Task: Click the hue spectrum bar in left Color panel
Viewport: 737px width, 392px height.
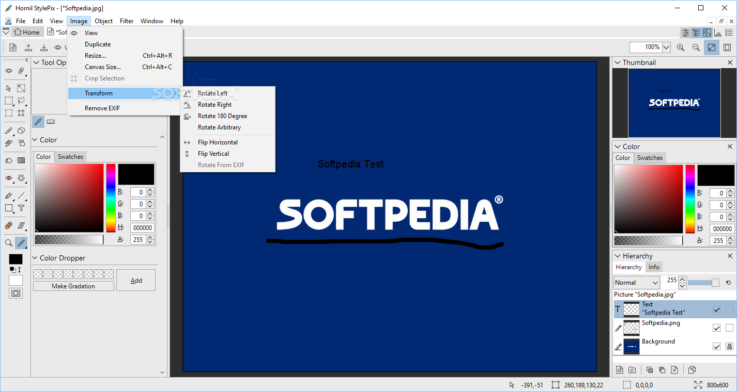Action: point(111,198)
